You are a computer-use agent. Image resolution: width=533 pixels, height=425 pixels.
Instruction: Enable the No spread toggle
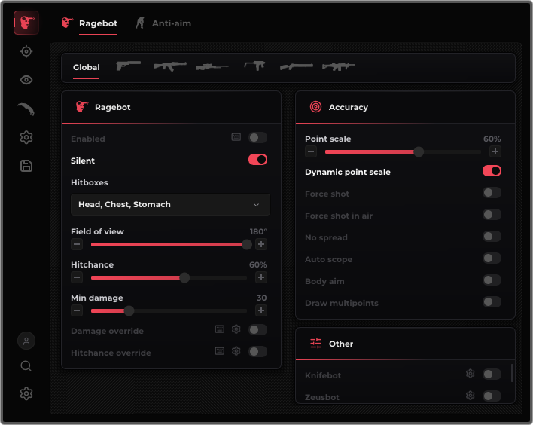492,236
